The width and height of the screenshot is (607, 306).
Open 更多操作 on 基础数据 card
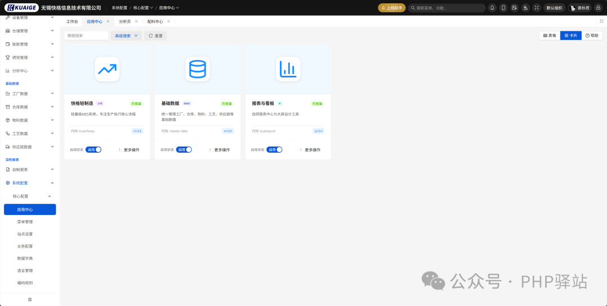(219, 150)
